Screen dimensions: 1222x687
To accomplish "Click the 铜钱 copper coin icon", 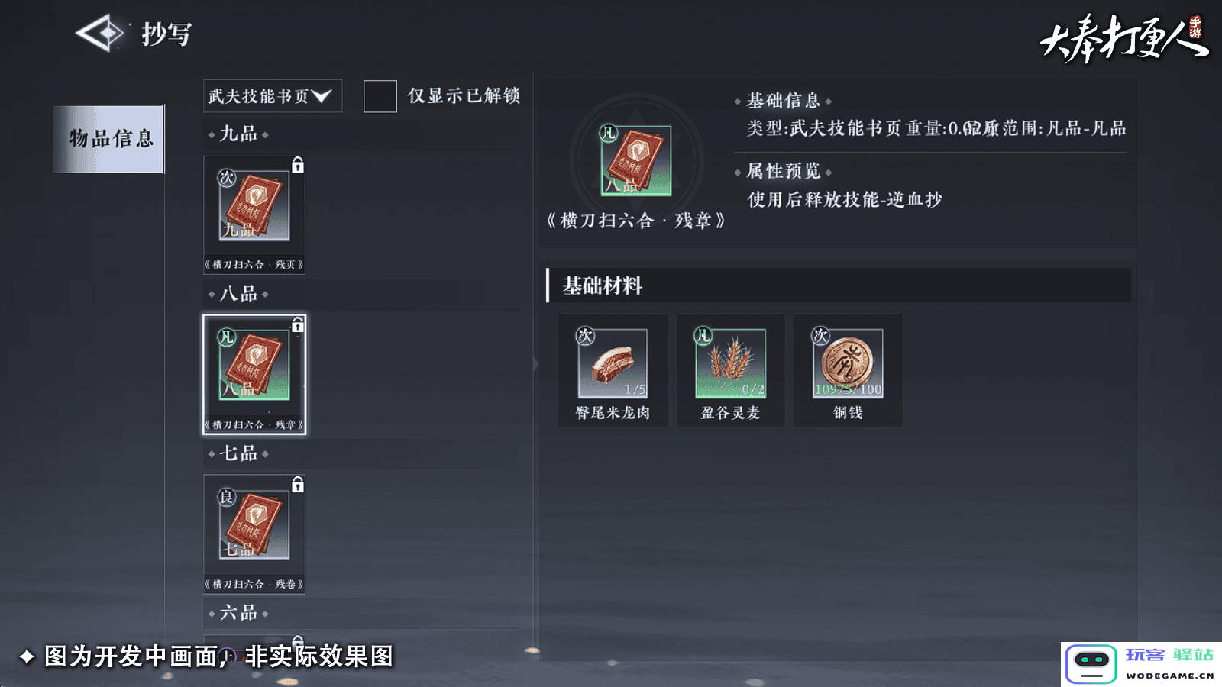I will pos(848,363).
